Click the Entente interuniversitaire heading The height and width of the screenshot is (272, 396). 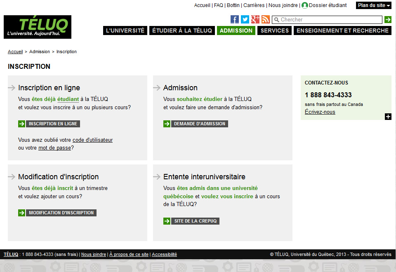pyautogui.click(x=204, y=177)
